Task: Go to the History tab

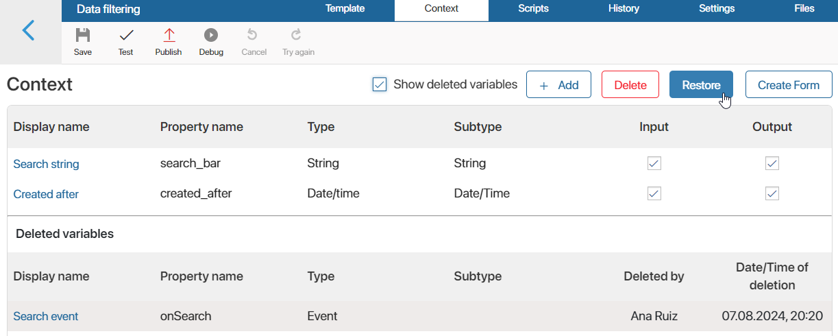Action: pyautogui.click(x=624, y=9)
